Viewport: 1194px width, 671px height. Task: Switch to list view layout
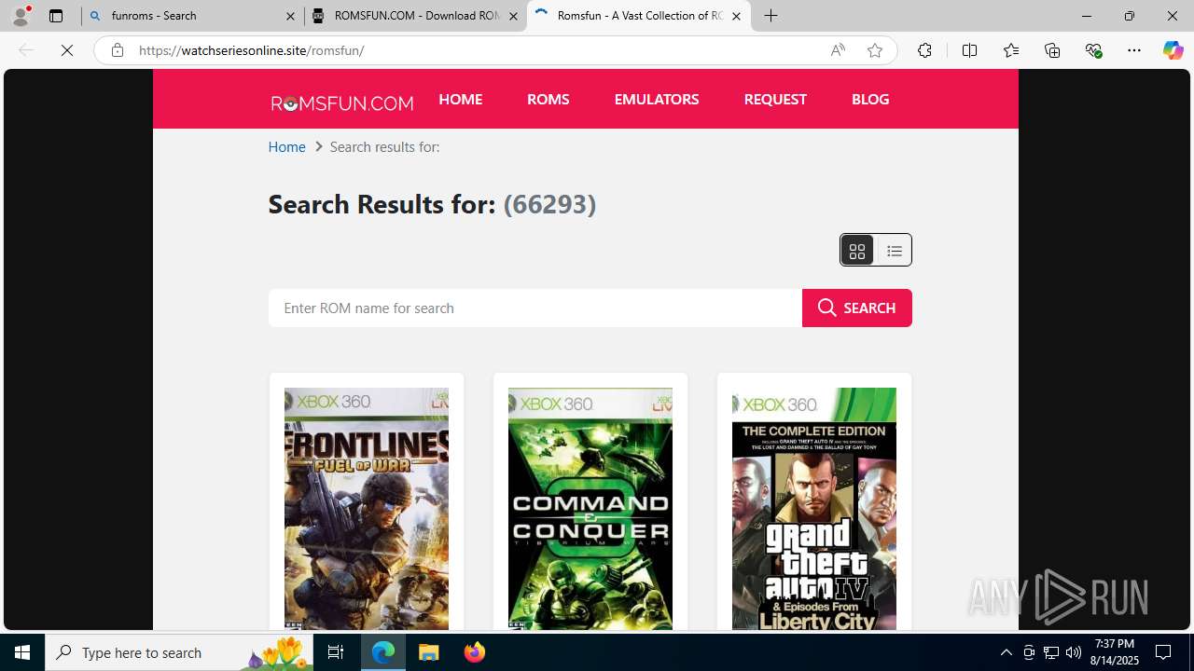pyautogui.click(x=894, y=251)
